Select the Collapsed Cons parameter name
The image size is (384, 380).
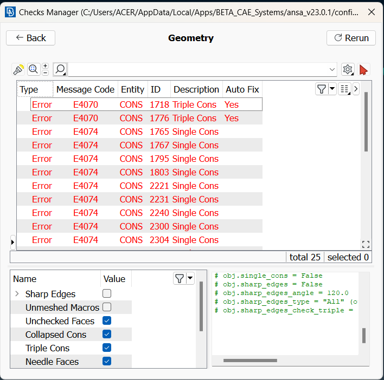(x=56, y=335)
